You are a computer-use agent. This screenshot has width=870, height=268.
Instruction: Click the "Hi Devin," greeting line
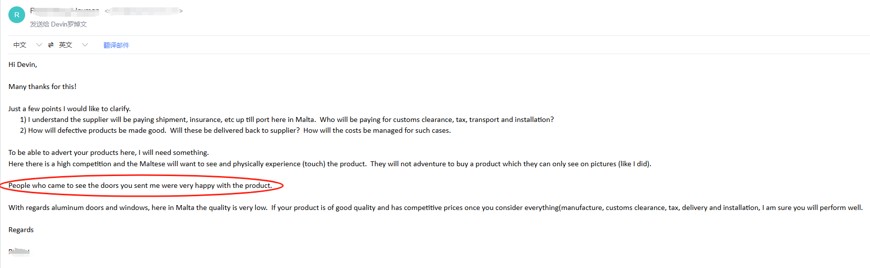coord(23,64)
